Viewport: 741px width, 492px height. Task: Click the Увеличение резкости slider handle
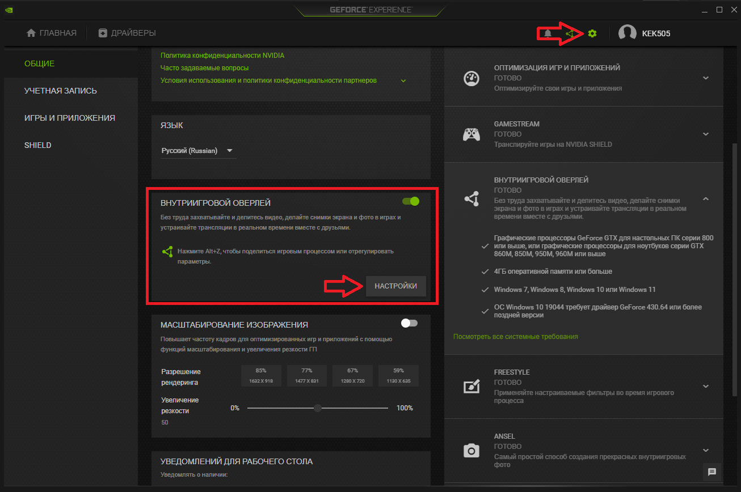click(318, 408)
